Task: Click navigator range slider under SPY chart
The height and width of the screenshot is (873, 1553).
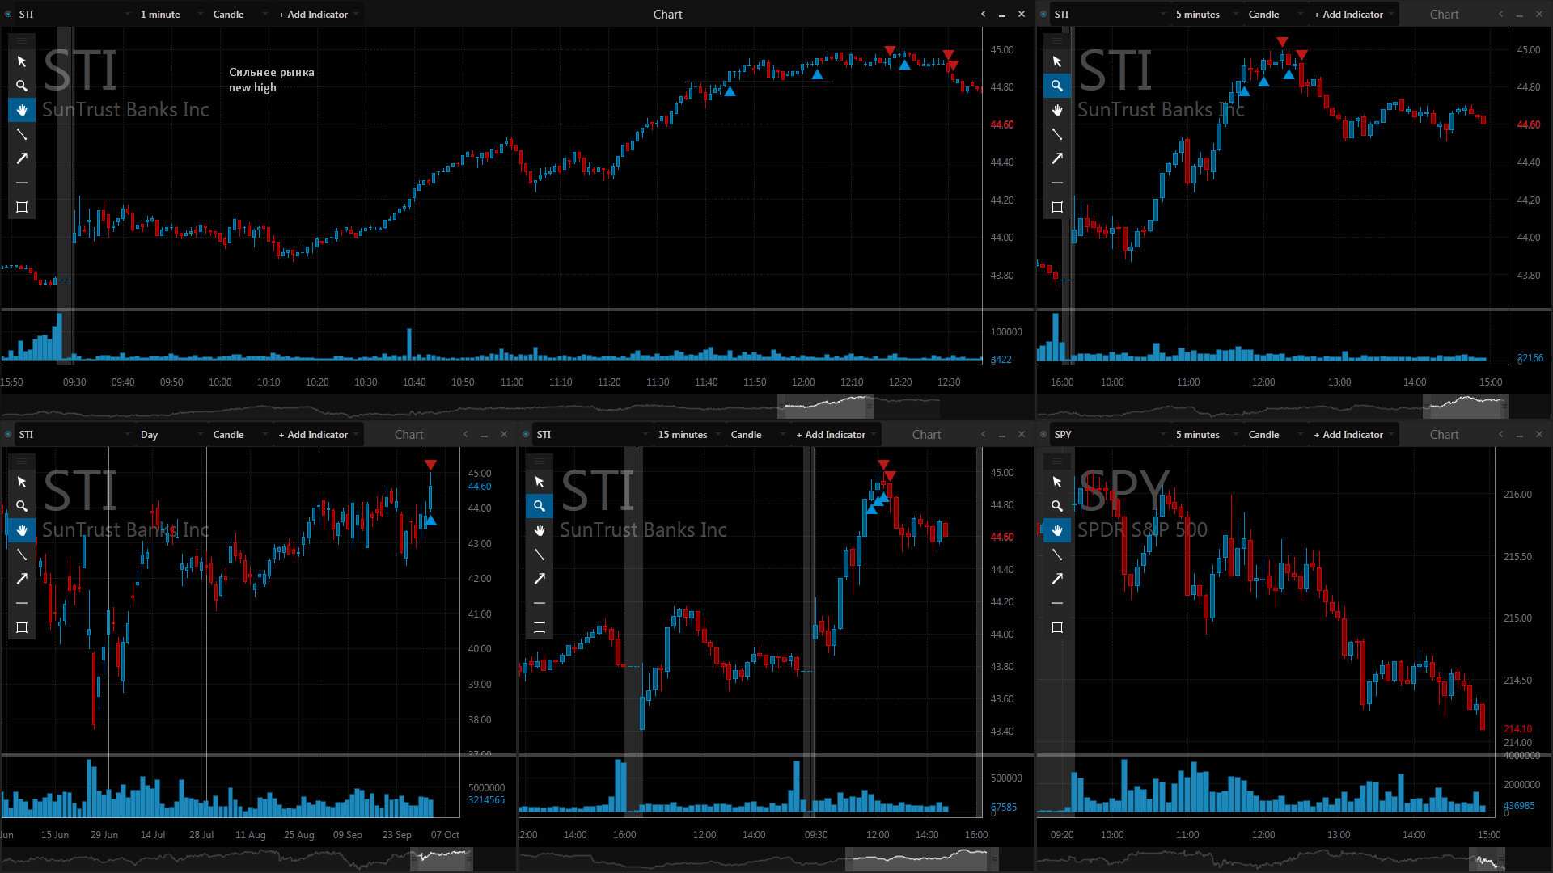Action: click(x=1487, y=859)
